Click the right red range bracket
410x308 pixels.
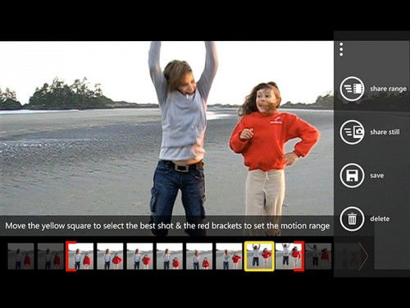(300, 256)
